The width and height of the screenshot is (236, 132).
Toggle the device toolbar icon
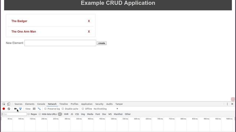point(8,104)
